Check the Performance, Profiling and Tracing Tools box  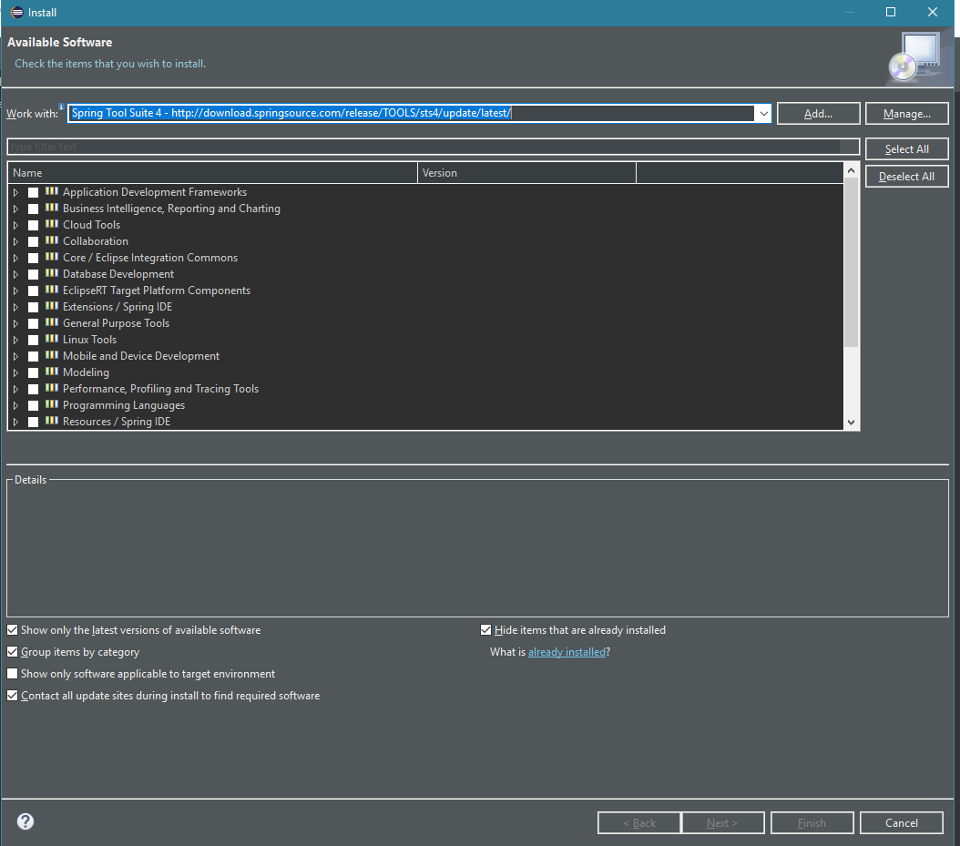click(33, 389)
